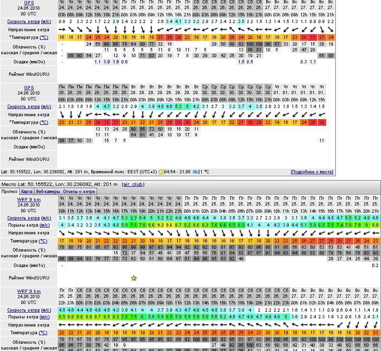Open the Веб-камеры tab
This screenshot has height=351, width=381.
point(48,192)
